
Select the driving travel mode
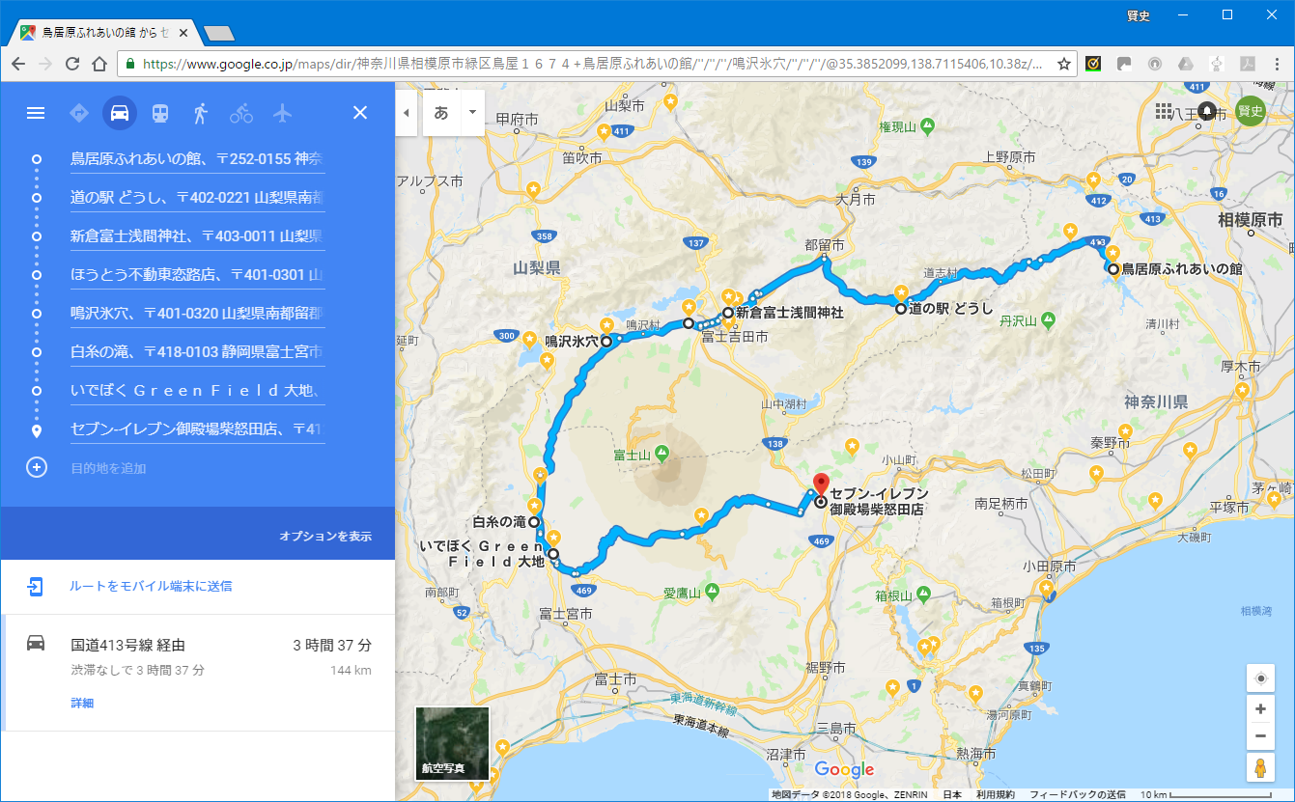click(x=120, y=113)
